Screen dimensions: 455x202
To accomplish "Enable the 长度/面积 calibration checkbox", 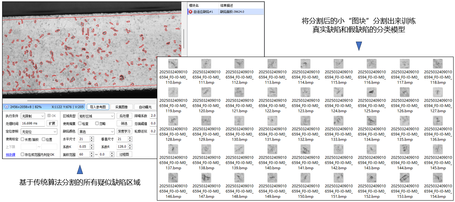I will (x=23, y=139).
